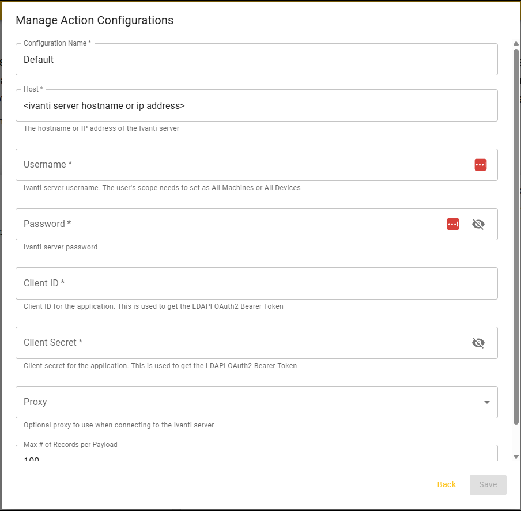The width and height of the screenshot is (521, 511).
Task: Click helper text 'Ivanti server password'
Action: tap(61, 247)
